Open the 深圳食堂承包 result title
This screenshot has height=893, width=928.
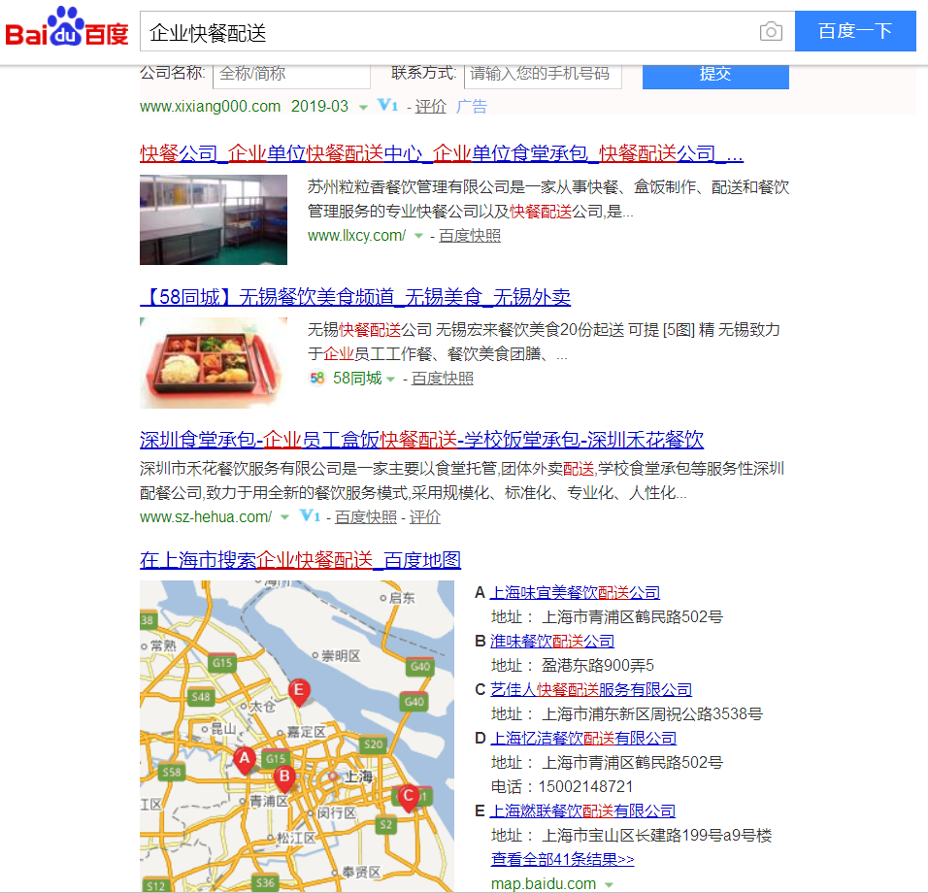pos(421,440)
